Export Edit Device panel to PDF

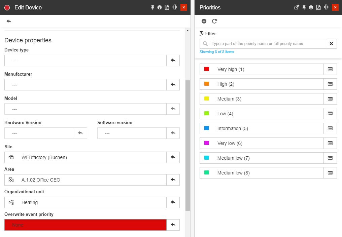pyautogui.click(x=167, y=7)
